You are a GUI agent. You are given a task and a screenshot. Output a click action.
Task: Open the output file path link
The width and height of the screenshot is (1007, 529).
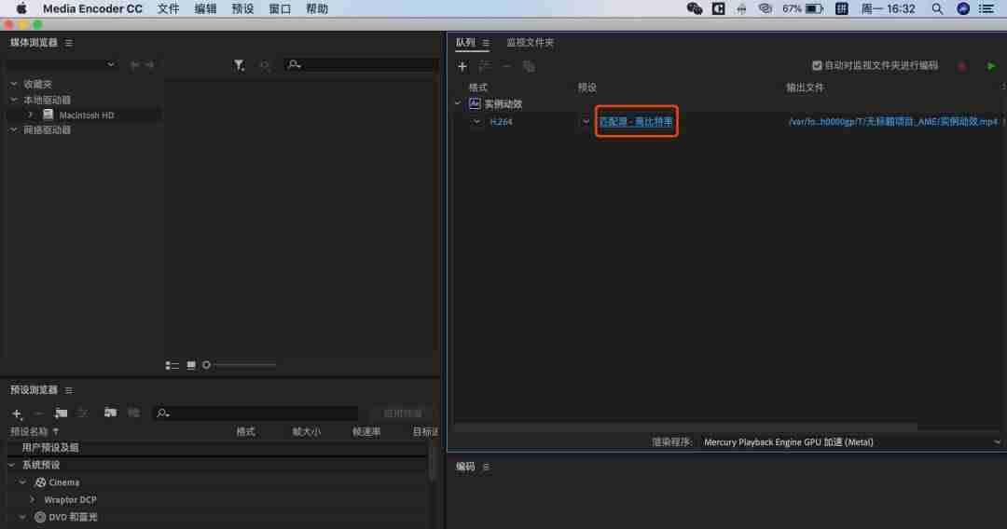point(892,121)
